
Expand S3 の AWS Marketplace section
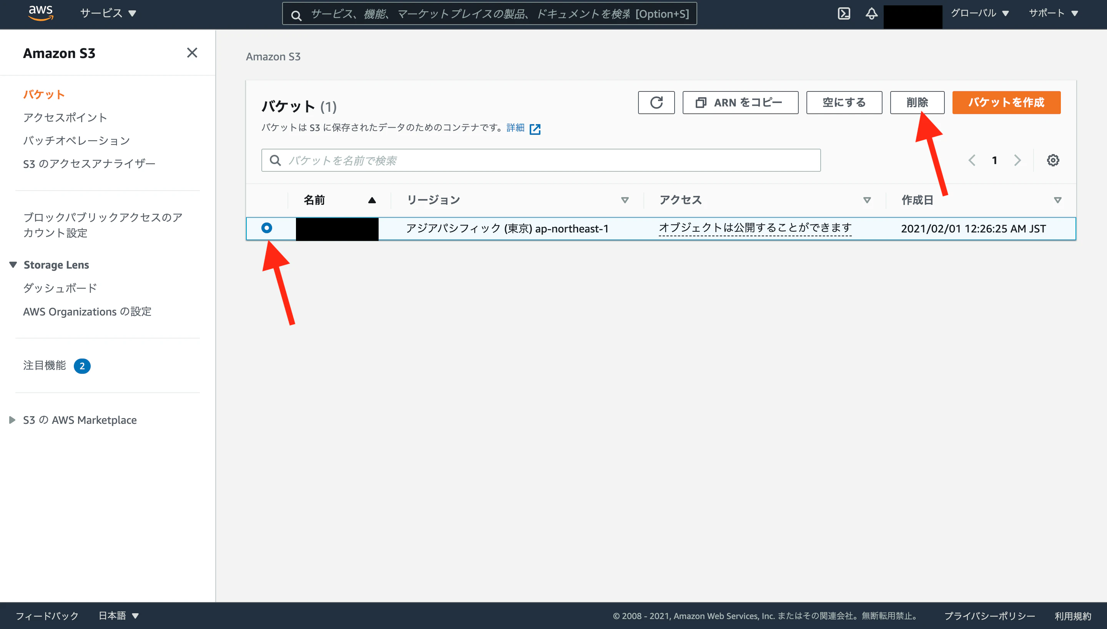[12, 420]
